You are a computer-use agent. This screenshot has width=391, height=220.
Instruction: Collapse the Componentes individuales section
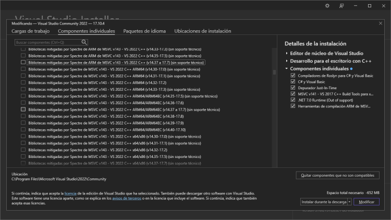287,69
